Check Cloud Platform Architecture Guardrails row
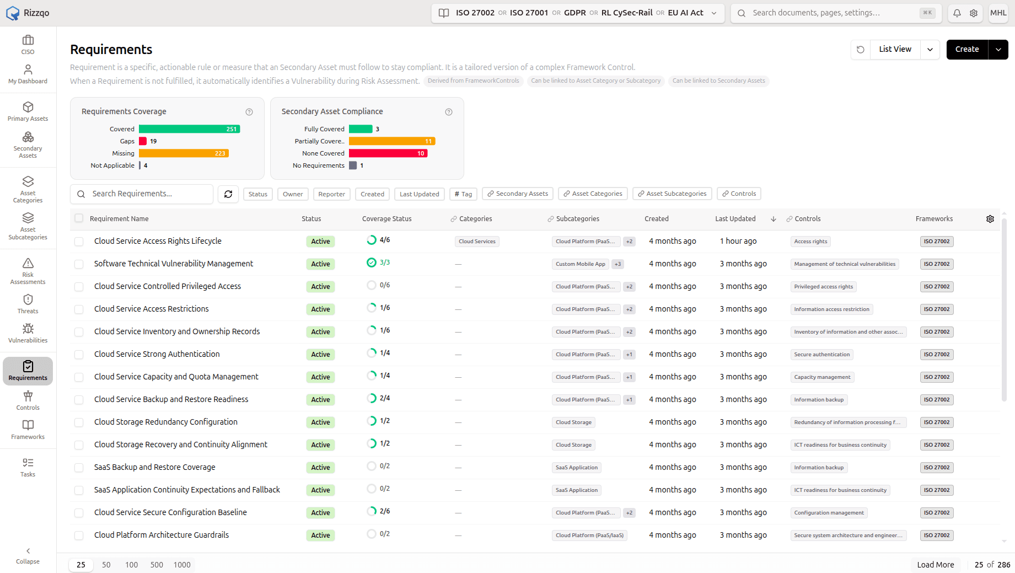1015x573 pixels. click(x=79, y=535)
